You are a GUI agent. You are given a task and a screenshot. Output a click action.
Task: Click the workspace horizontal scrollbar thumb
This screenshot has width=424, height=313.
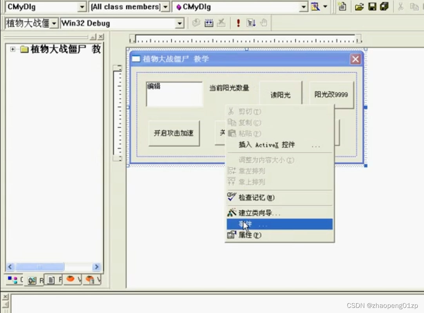coord(40,267)
